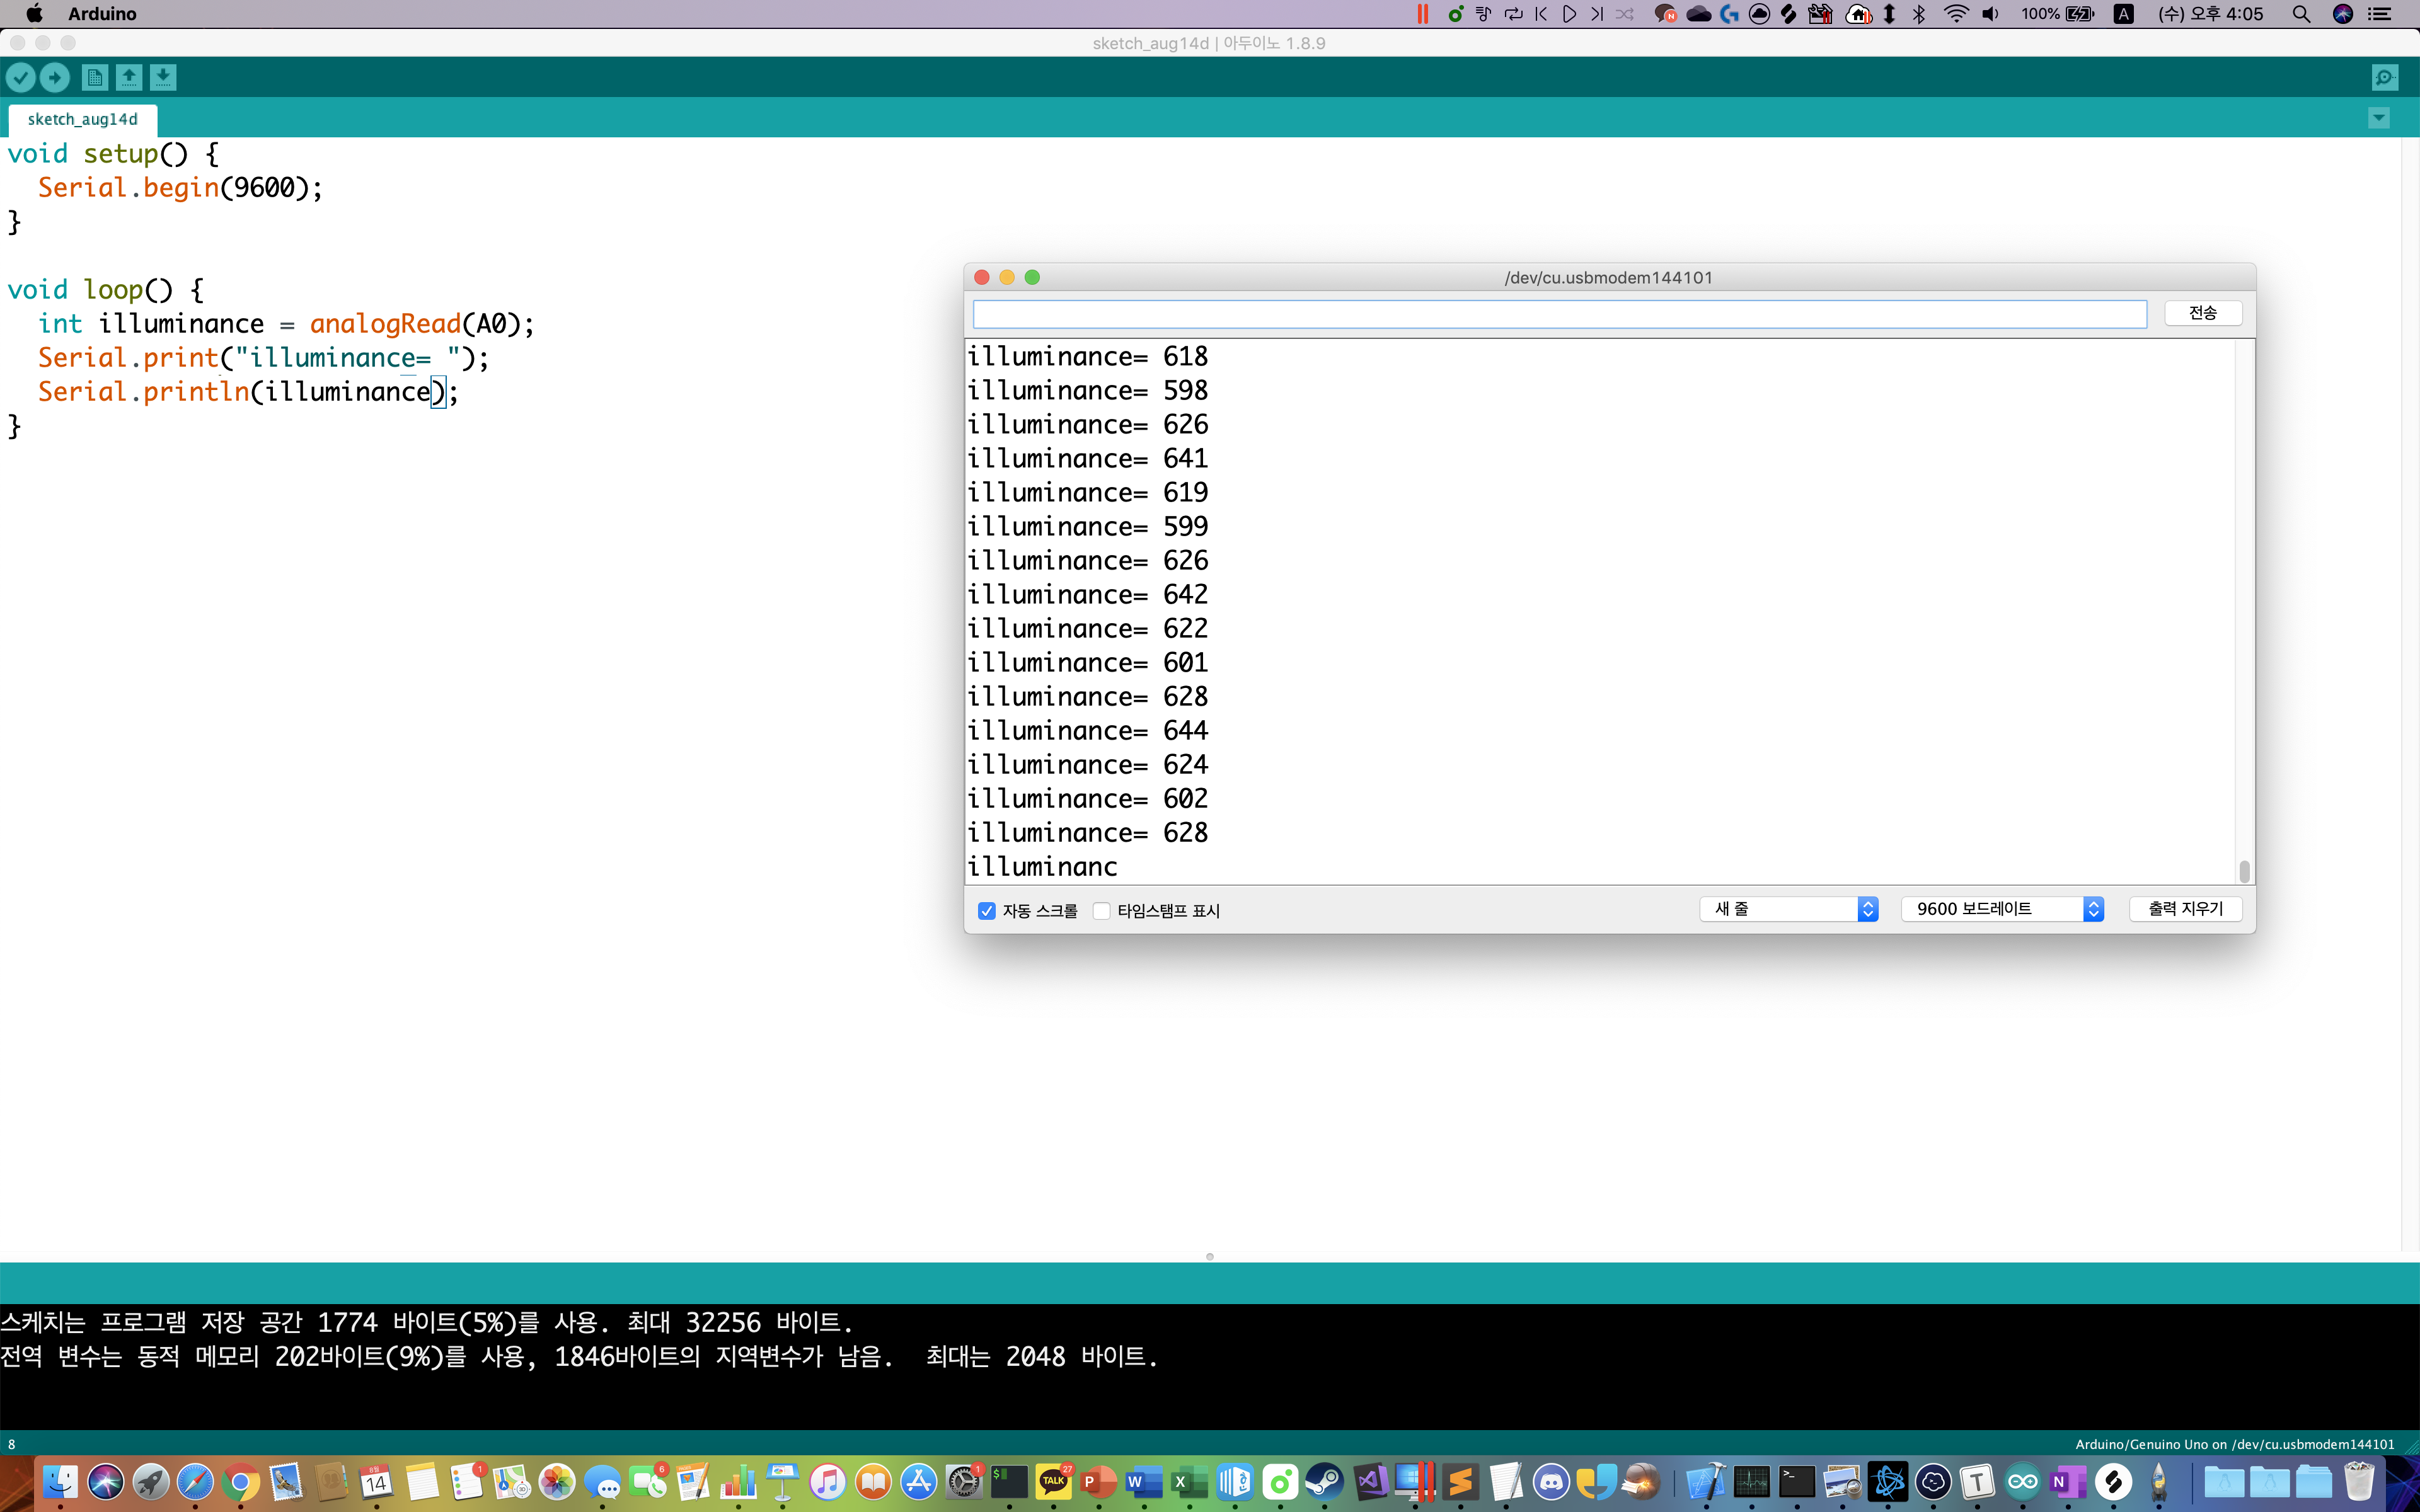Open Arduino app icon in the Dock
Screen dimensions: 2420x1512
pos(2022,1481)
